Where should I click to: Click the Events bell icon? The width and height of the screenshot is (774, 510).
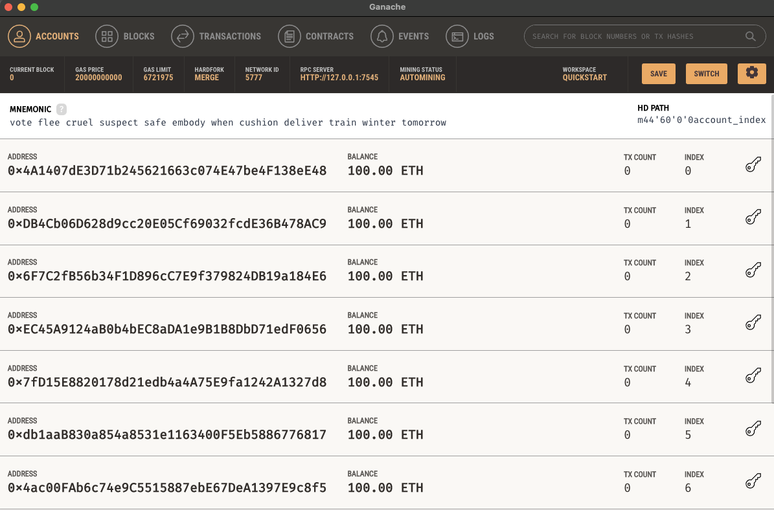tap(382, 36)
